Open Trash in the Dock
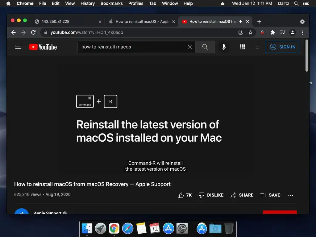The image size is (316, 237). click(x=229, y=229)
